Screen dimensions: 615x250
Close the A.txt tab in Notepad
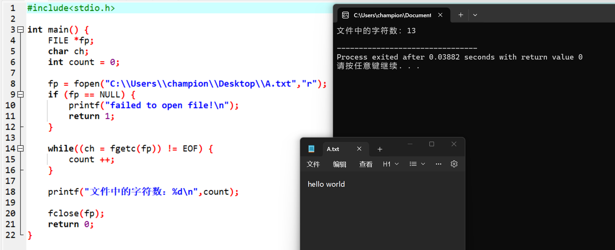tap(359, 149)
